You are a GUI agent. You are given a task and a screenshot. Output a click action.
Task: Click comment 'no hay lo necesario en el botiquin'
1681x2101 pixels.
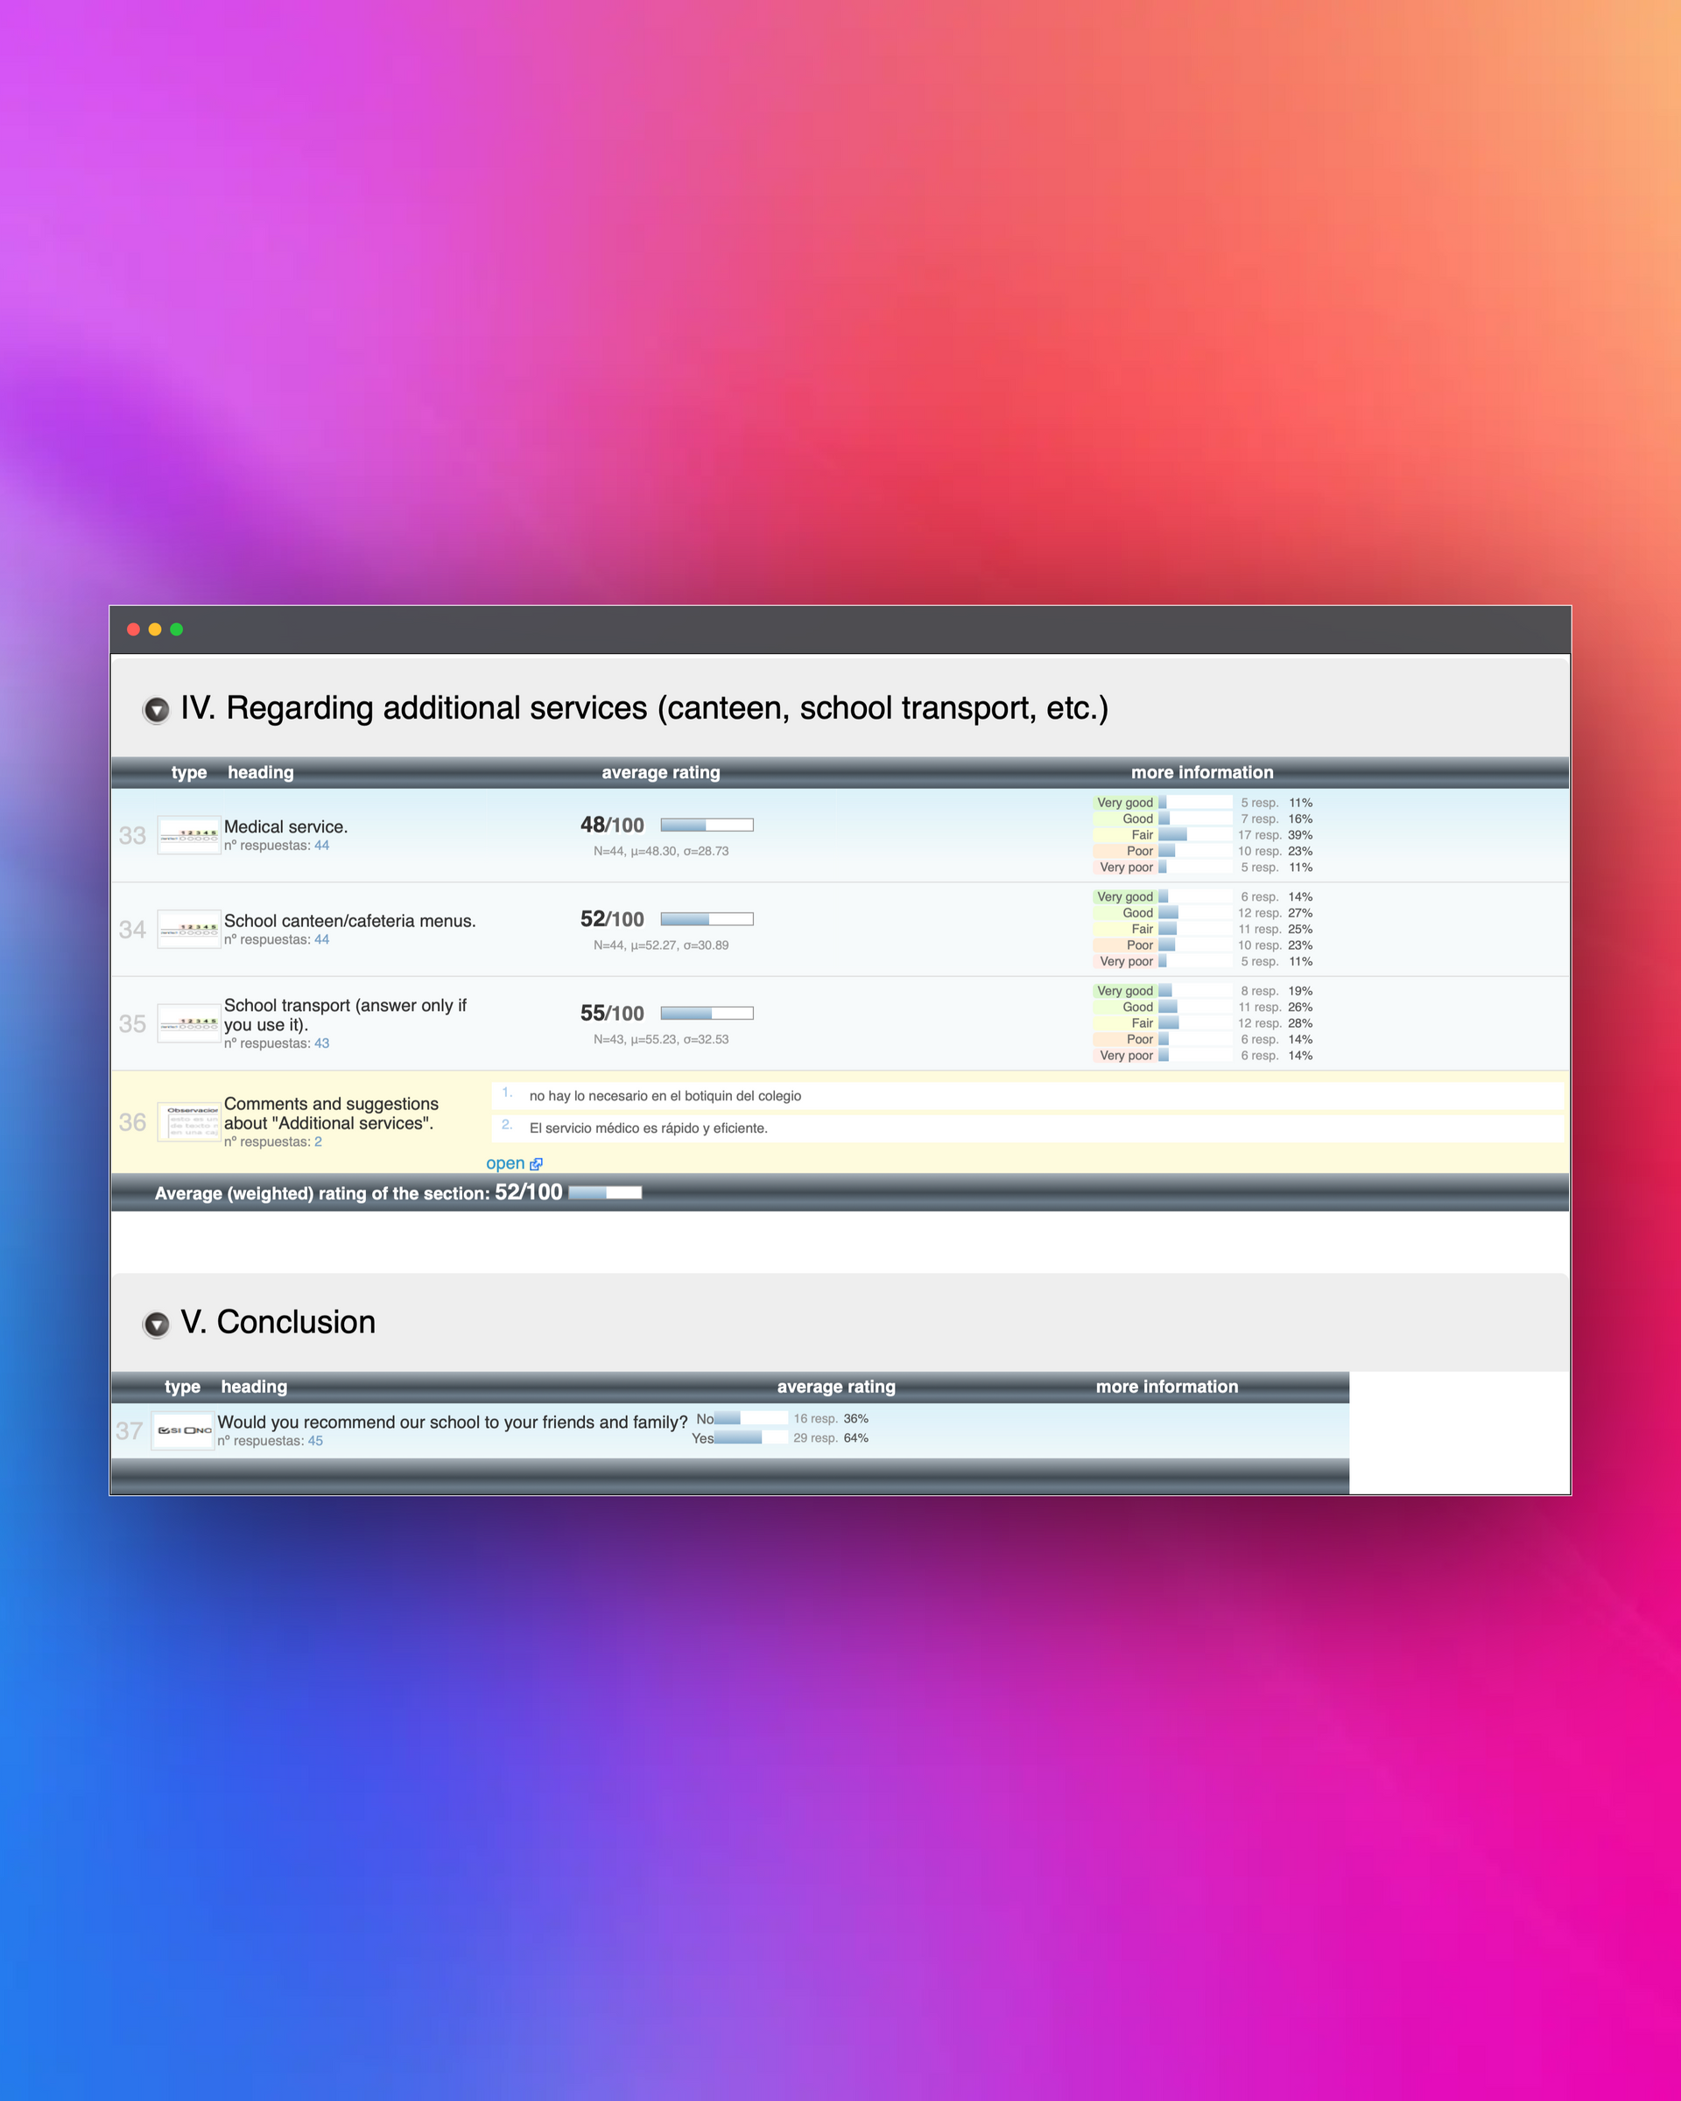665,1096
